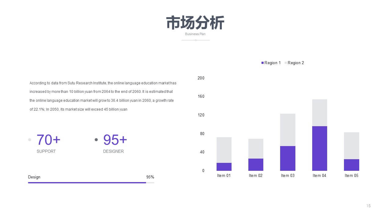391x220 pixels.
Task: Click the Region 1 purple legend swatch
Action: [x=262, y=63]
